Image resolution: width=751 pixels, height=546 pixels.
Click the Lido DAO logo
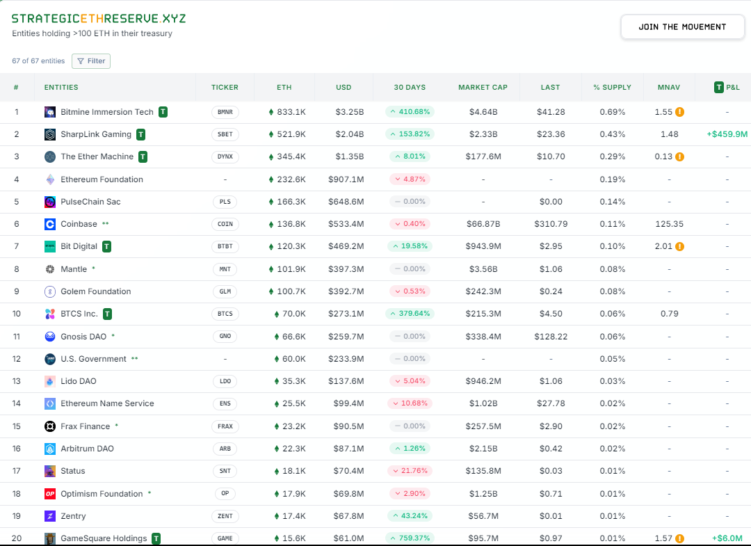(49, 381)
